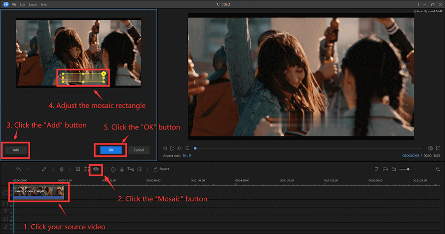Click the Stop playback button
This screenshot has width=445, height=234.
pyautogui.click(x=187, y=148)
